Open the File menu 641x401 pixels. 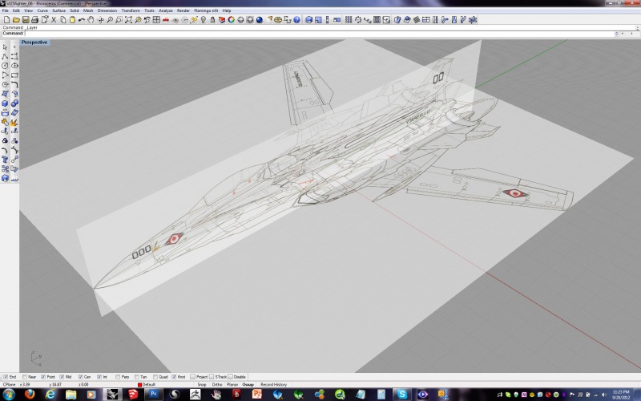(x=6, y=10)
